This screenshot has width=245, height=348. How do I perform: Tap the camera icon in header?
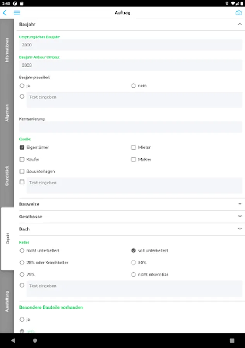[238, 13]
